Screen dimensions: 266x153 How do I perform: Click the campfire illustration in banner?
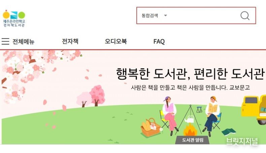pyautogui.click(x=191, y=129)
